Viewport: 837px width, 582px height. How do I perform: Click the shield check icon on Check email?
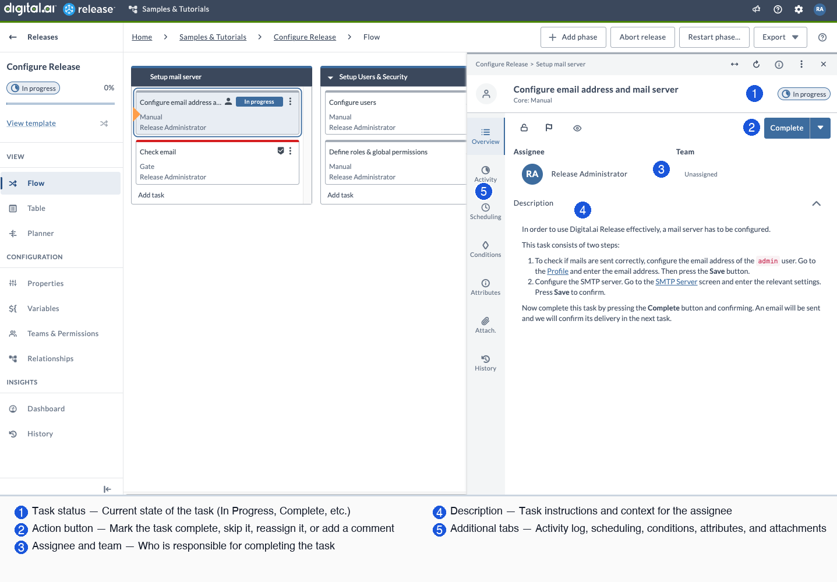click(x=281, y=151)
